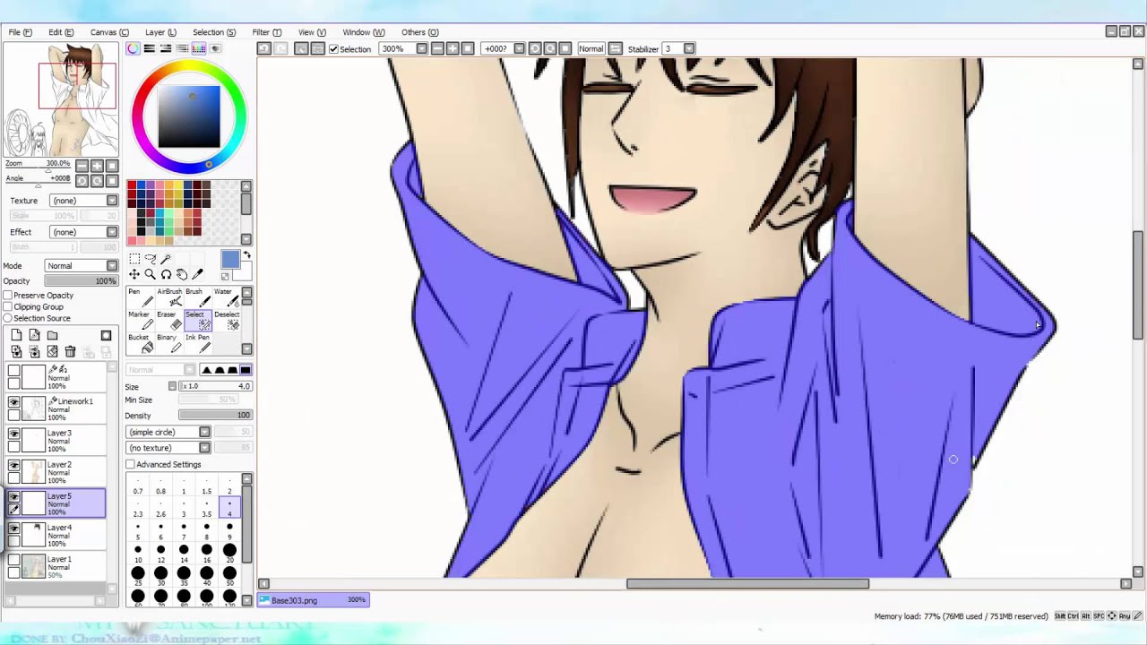The width and height of the screenshot is (1147, 645).
Task: Select the zoom magnifier tool
Action: (150, 275)
